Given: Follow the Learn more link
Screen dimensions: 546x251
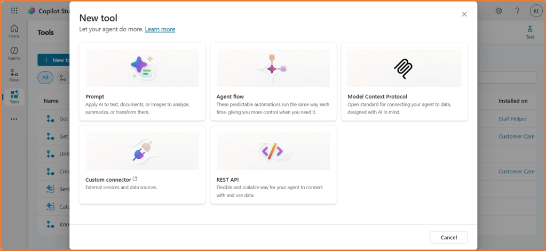Looking at the screenshot, I should click(x=160, y=29).
